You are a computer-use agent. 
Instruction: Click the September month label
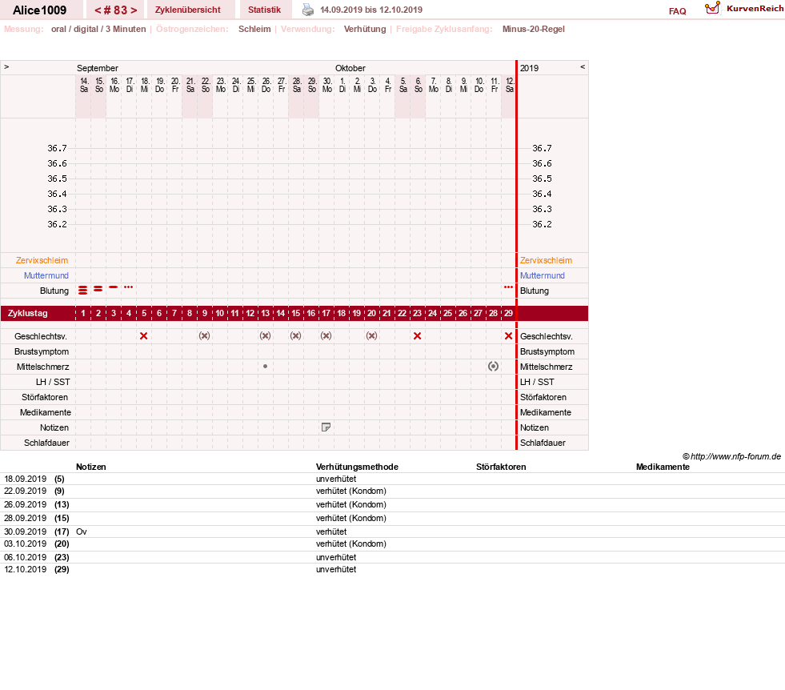click(x=98, y=68)
